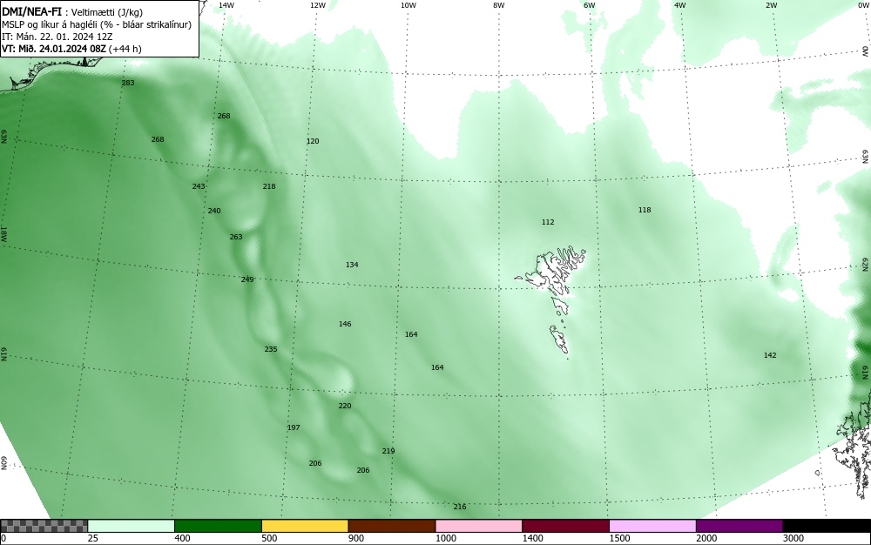Screen dimensions: 871x545
Task: Click the 'Veltimætti (J/kg)' label
Action: (107, 12)
